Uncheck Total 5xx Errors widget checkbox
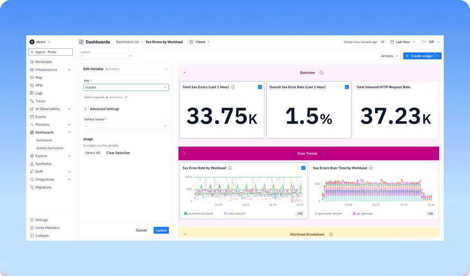Image resolution: width=470 pixels, height=276 pixels. click(260, 87)
